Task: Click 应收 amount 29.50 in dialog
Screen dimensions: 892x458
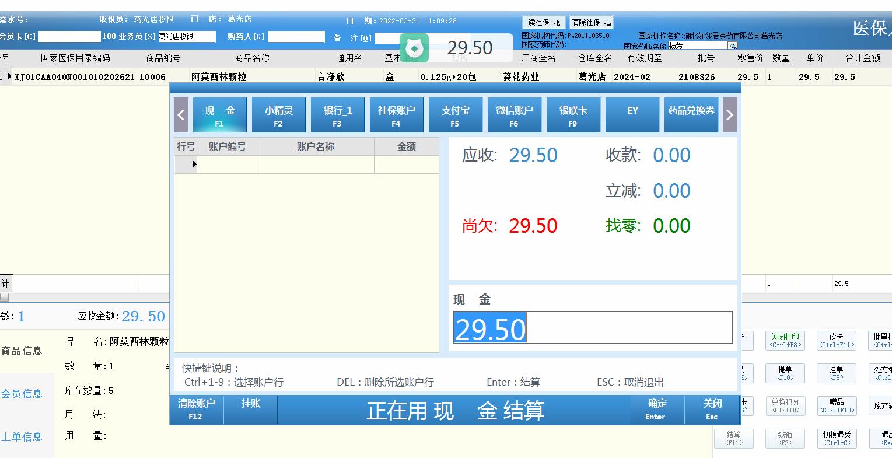Action: 533,155
